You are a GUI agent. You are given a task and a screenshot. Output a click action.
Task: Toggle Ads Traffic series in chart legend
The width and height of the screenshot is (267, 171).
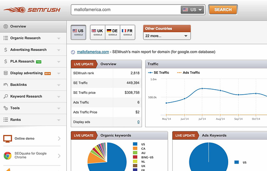tap(189, 73)
